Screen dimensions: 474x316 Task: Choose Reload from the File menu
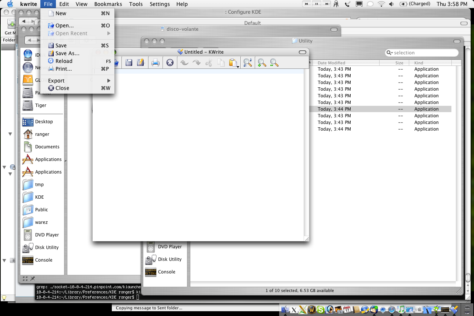point(77,61)
